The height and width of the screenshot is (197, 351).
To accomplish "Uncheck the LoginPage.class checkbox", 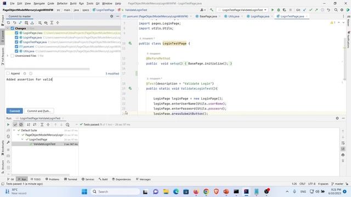I will pos(16,33).
